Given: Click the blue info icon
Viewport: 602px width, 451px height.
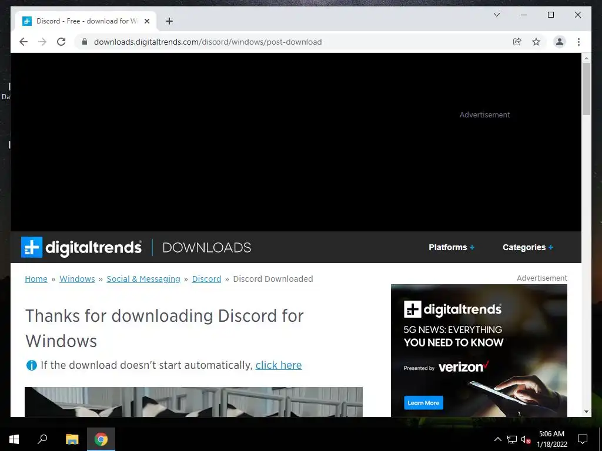Looking at the screenshot, I should pyautogui.click(x=32, y=365).
